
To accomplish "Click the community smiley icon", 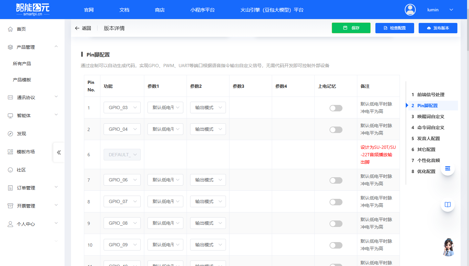I will tap(10, 170).
